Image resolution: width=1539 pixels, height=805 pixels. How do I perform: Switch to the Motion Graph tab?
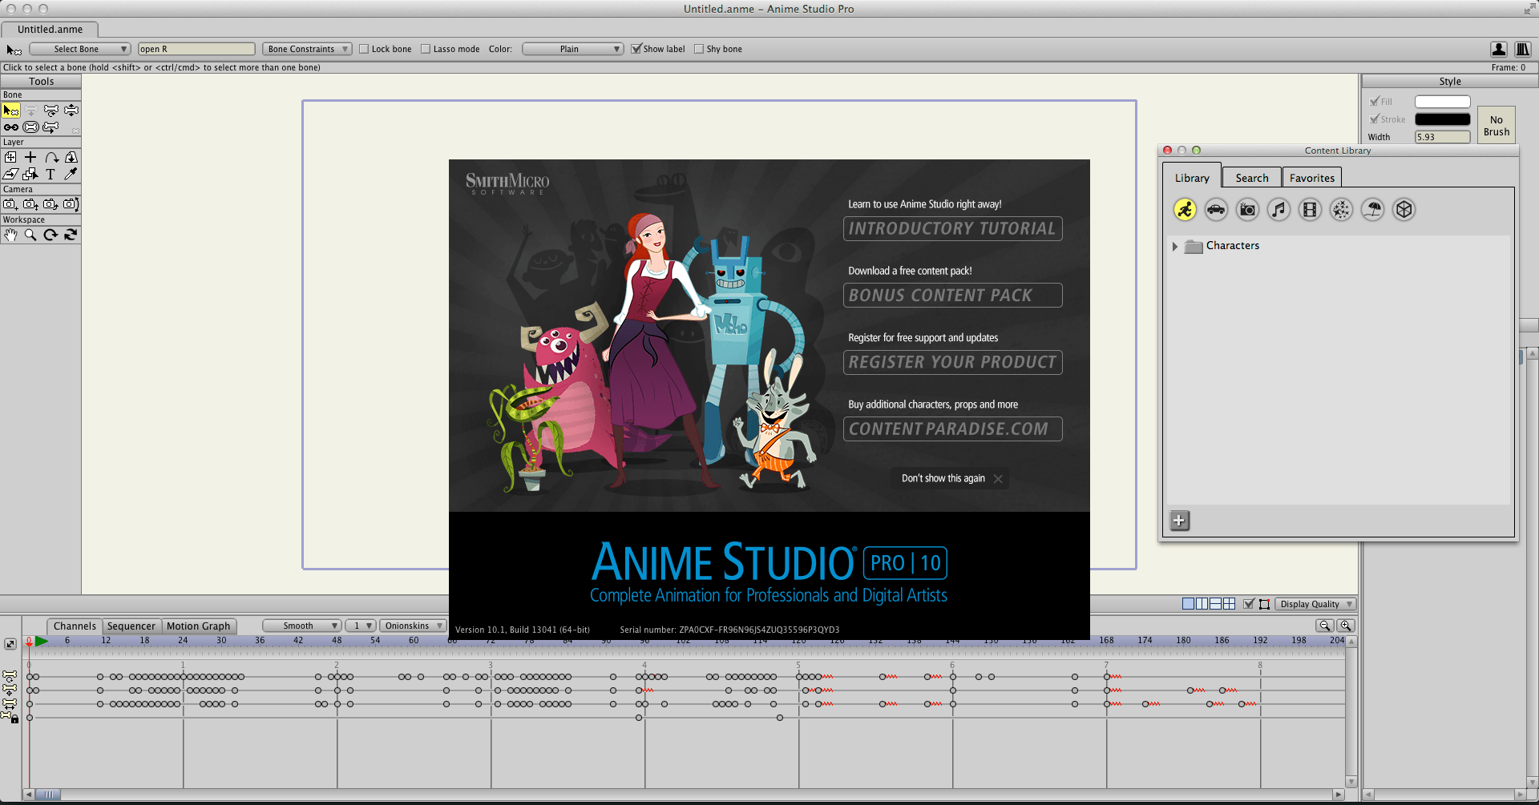pos(199,626)
